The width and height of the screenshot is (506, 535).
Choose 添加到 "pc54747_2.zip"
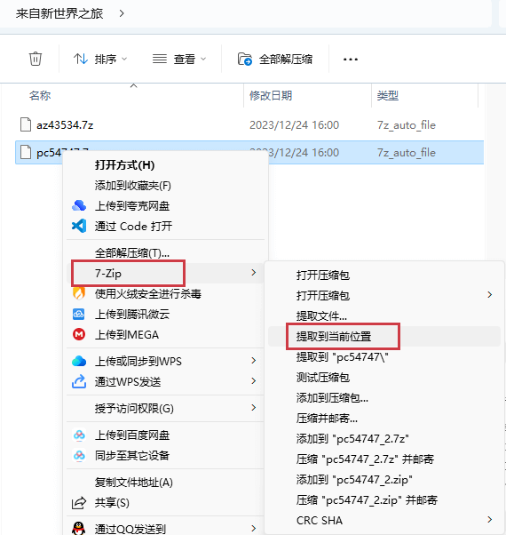[x=354, y=480]
